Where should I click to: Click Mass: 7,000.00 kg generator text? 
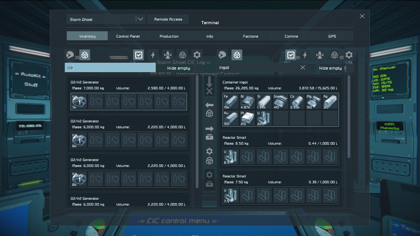tap(88, 88)
